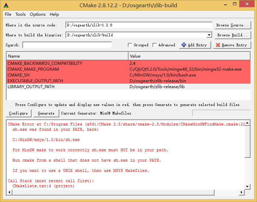Click the CMake logo icon in title bar
257x202 pixels.
coord(6,5)
